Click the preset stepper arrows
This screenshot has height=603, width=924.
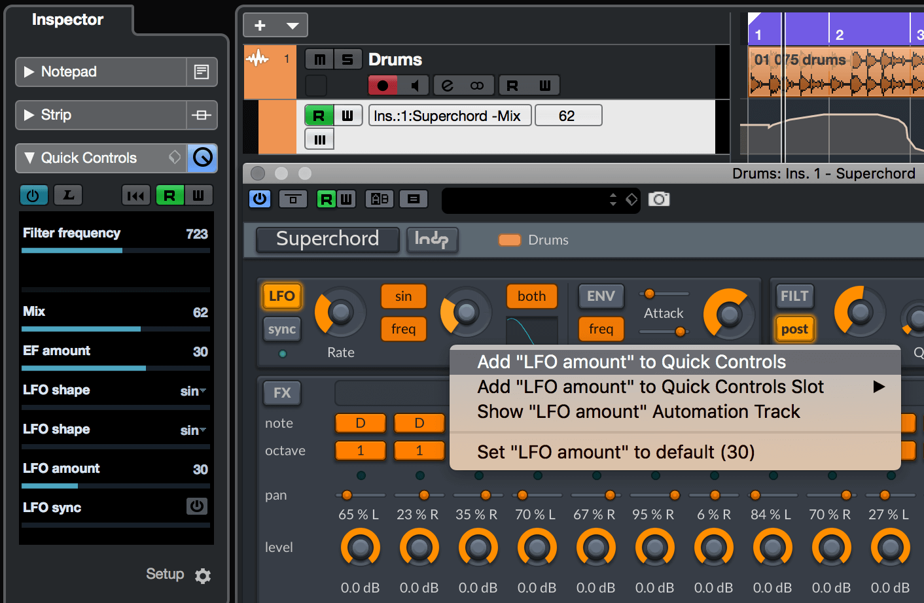click(x=613, y=199)
